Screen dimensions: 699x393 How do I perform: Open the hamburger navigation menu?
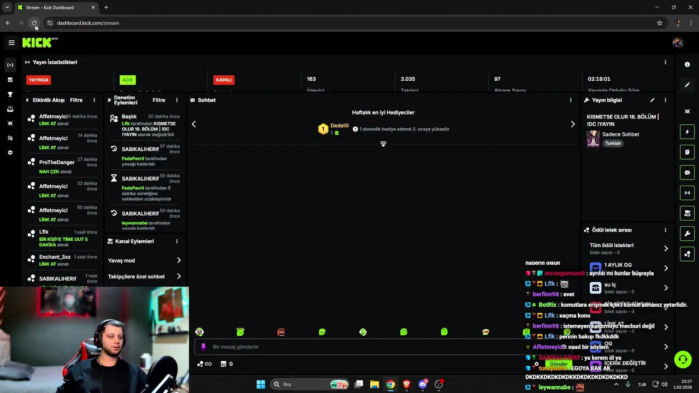pos(11,43)
